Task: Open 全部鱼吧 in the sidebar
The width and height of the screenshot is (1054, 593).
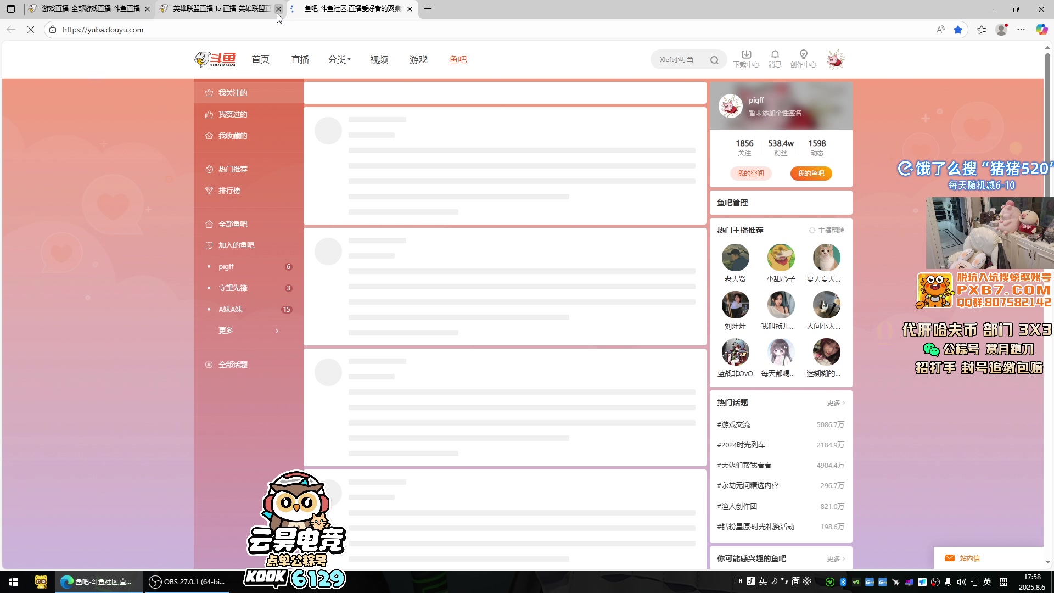Action: coord(233,224)
